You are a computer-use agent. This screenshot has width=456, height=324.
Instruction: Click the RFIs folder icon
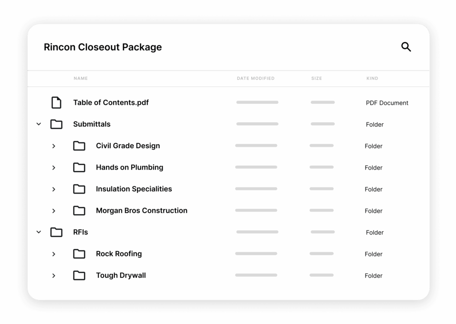pos(56,232)
